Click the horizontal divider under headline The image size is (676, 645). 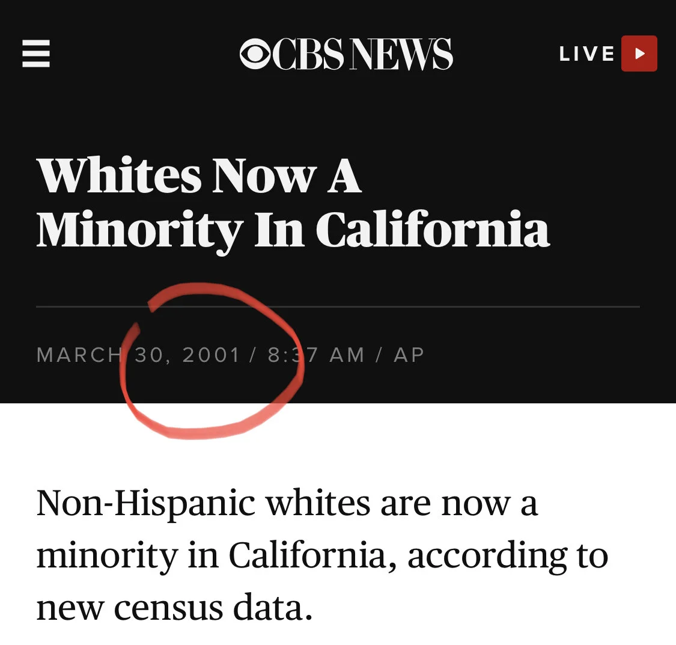click(x=338, y=307)
